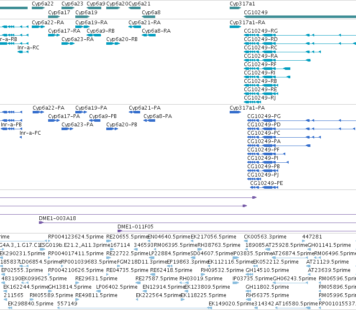356x310 pixels.
Task: Click protein CG10249-PJ label
Action: tap(263, 174)
